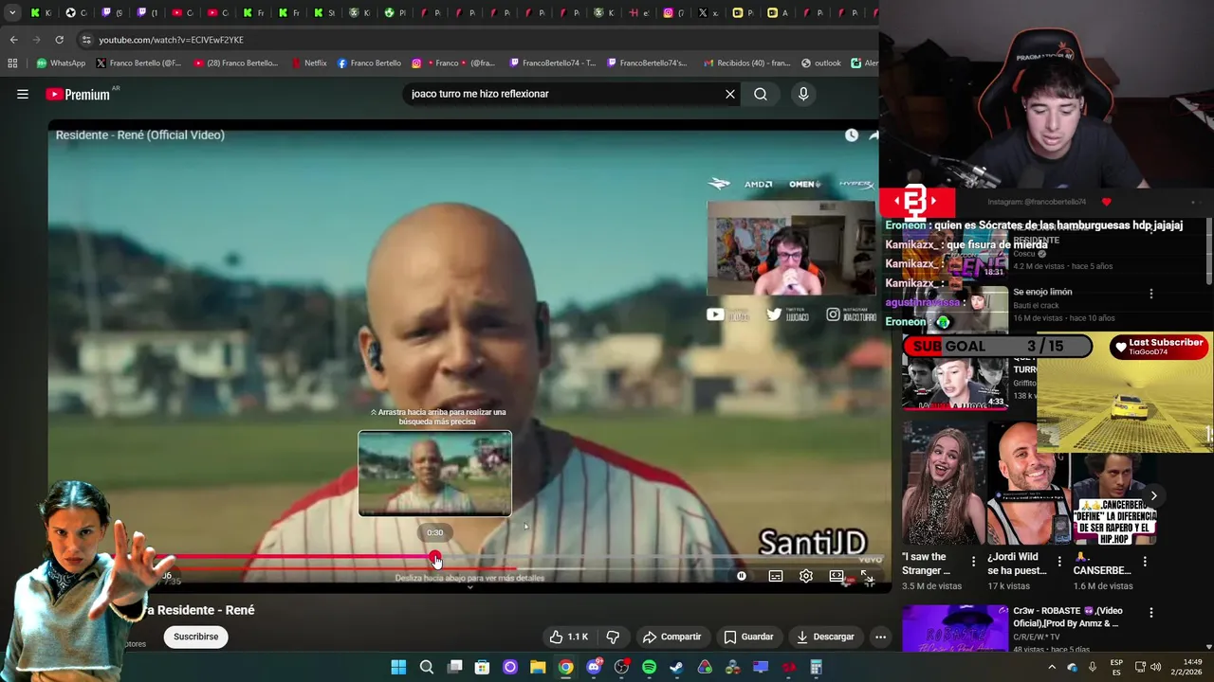
Task: Open the FrancoBertello74 Twitch bookmark
Action: (x=553, y=63)
